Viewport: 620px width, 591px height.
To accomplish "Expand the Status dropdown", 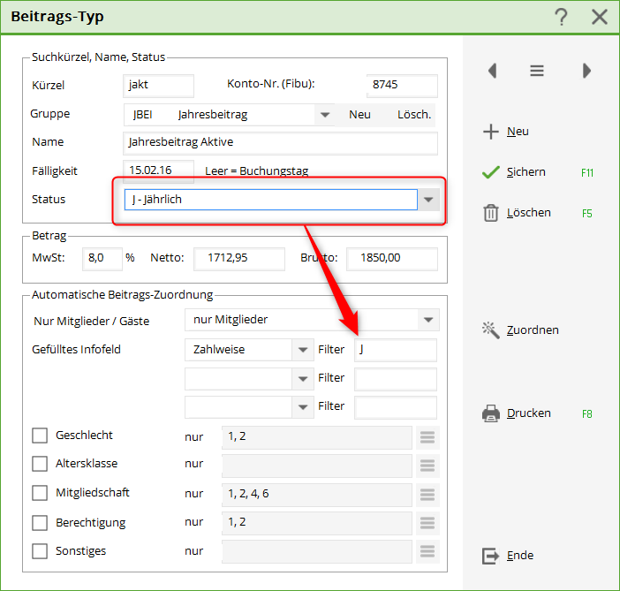I will tap(428, 201).
